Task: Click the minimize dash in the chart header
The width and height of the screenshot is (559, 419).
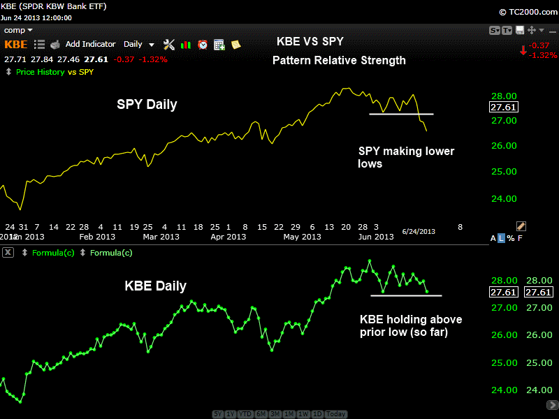Action: click(553, 31)
